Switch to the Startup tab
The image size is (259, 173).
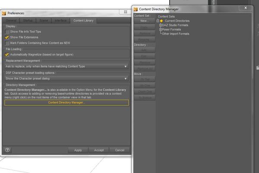click(x=28, y=20)
